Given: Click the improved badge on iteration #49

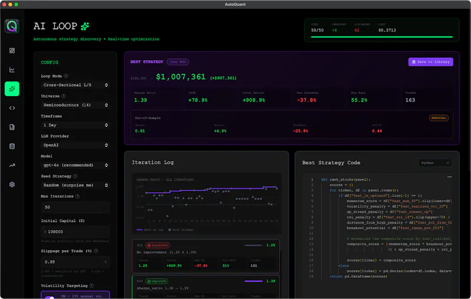Looking at the screenshot, I should [157, 281].
